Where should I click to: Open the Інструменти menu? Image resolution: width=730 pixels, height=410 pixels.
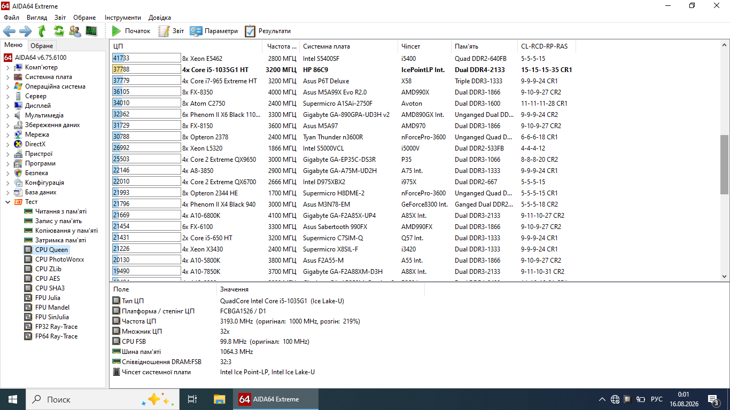point(123,18)
